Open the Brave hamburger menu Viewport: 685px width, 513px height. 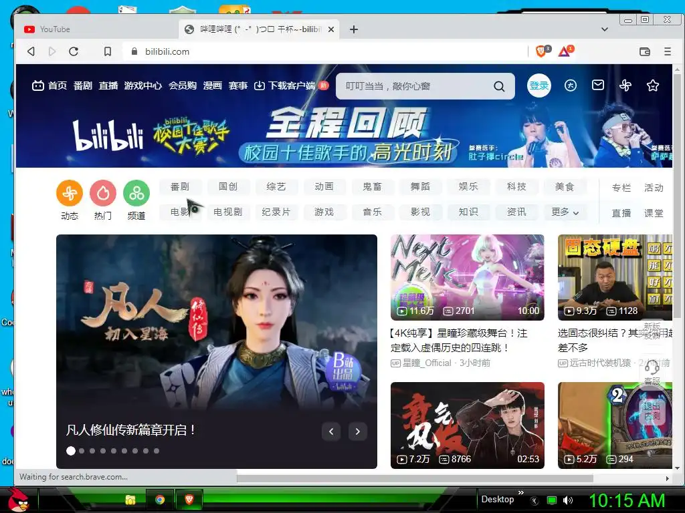pos(668,51)
